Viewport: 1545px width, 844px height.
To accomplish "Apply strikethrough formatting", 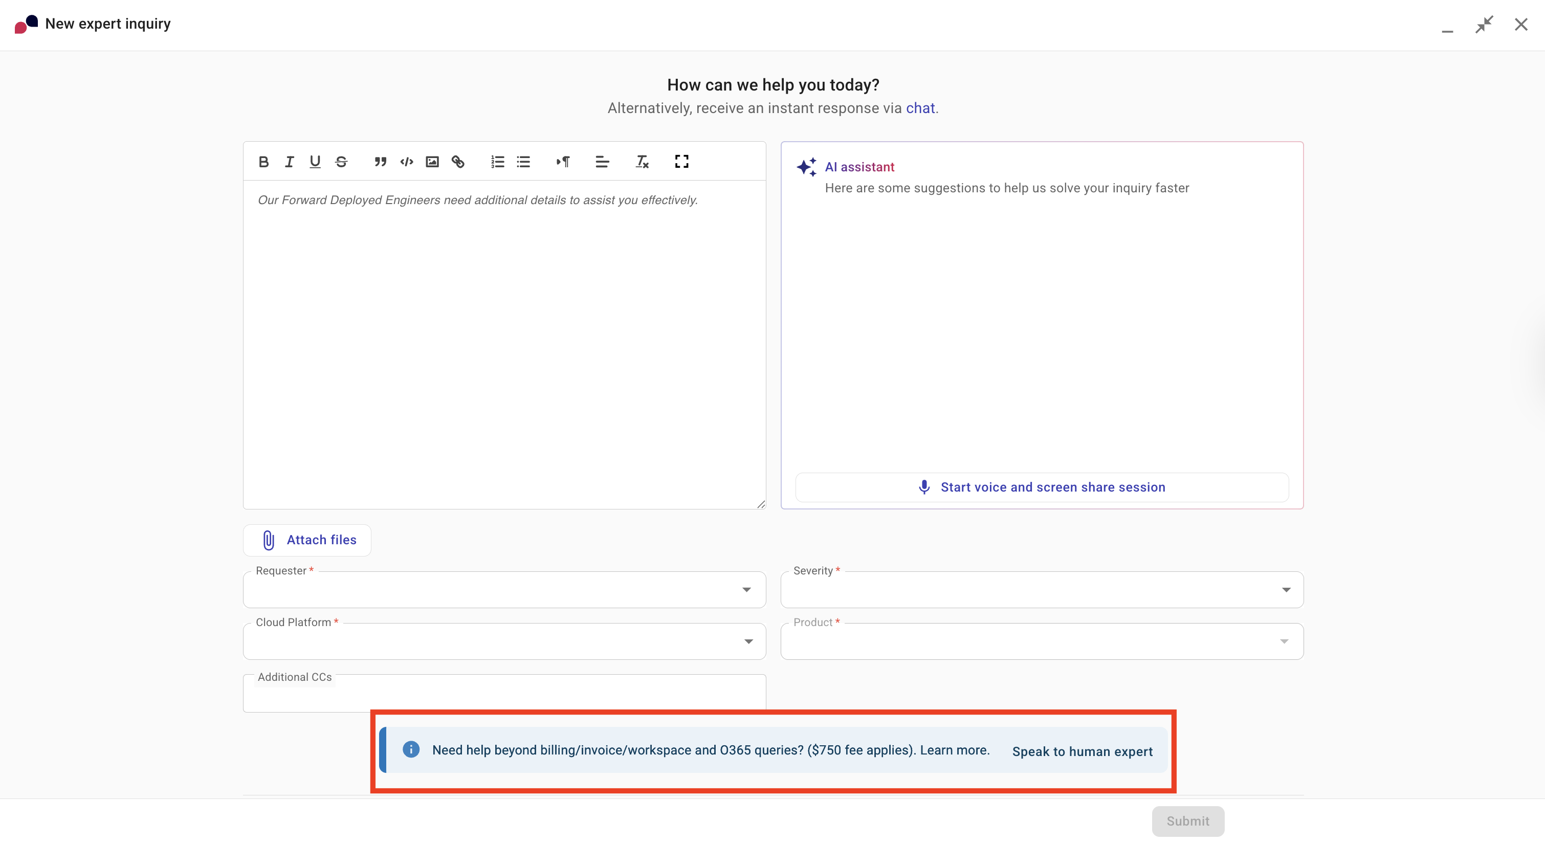I will [x=341, y=161].
